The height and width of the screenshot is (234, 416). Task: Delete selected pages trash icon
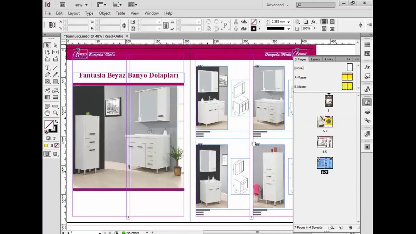pyautogui.click(x=350, y=228)
